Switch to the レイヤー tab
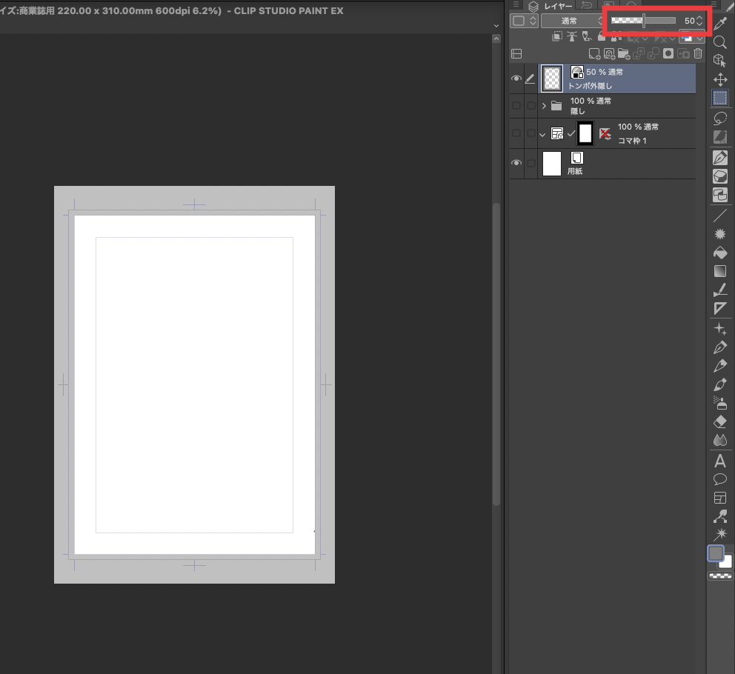Image resolution: width=735 pixels, height=674 pixels. [x=557, y=6]
